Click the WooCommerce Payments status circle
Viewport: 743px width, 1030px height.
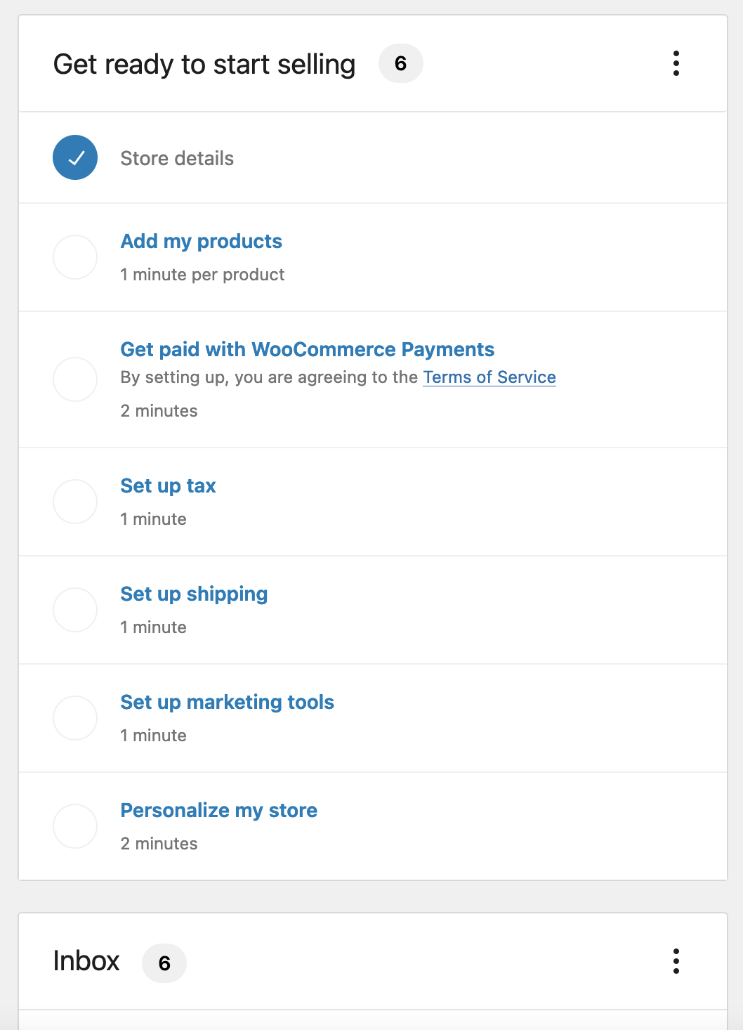pos(75,379)
